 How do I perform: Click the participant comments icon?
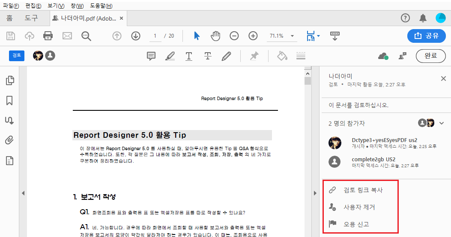(403, 56)
